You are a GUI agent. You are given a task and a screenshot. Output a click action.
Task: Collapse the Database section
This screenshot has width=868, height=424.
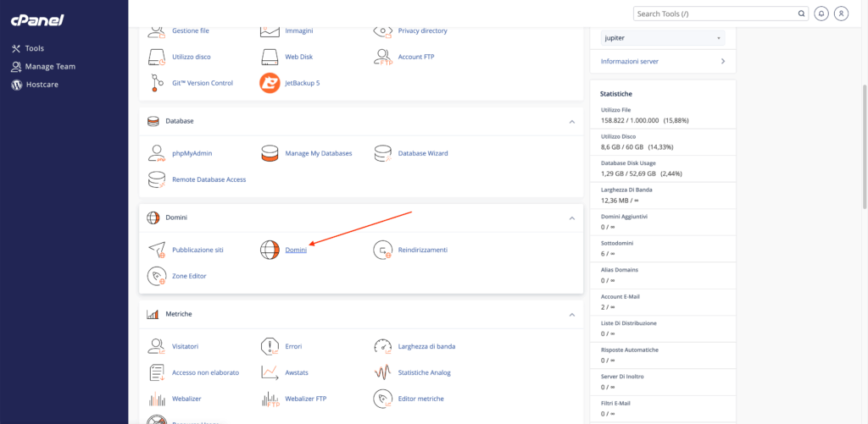(571, 121)
